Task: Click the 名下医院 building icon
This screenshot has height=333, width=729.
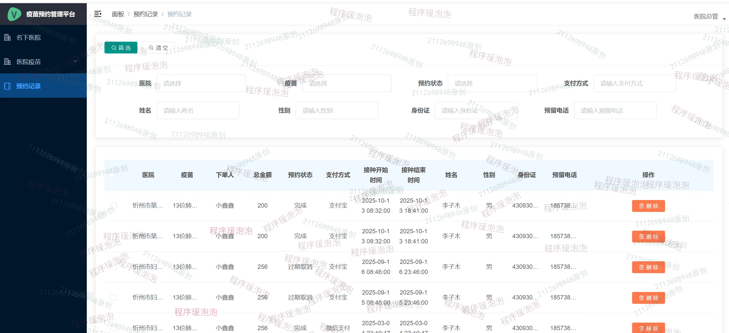Action: pyautogui.click(x=8, y=37)
